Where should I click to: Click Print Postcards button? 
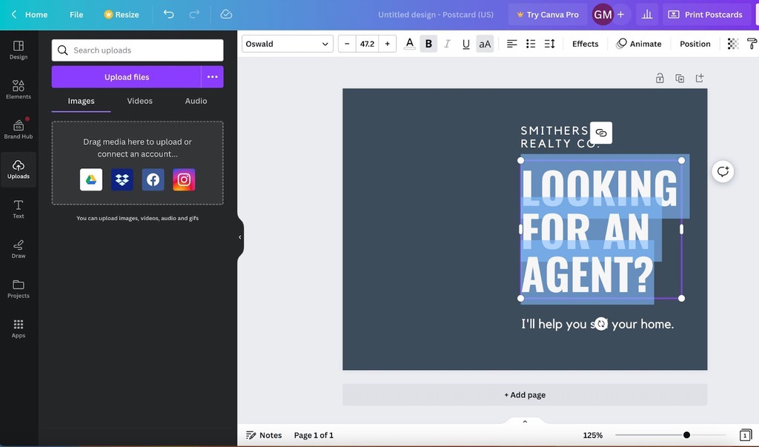click(x=706, y=15)
